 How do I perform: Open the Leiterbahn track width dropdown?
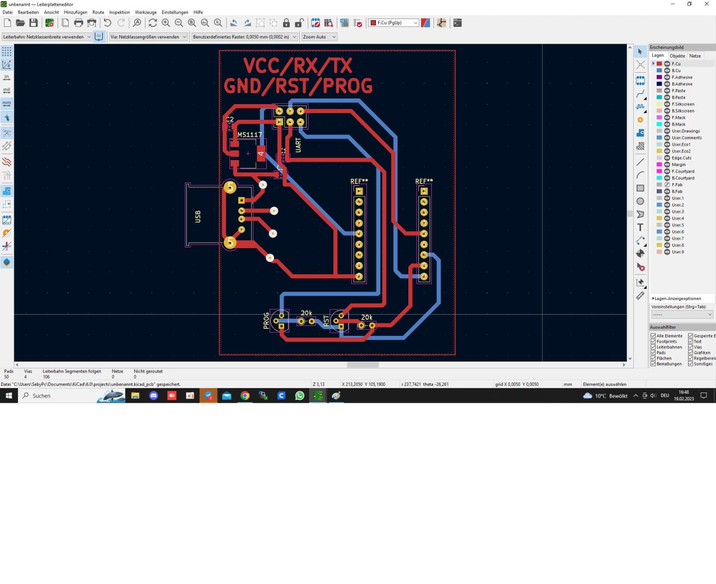coord(47,37)
